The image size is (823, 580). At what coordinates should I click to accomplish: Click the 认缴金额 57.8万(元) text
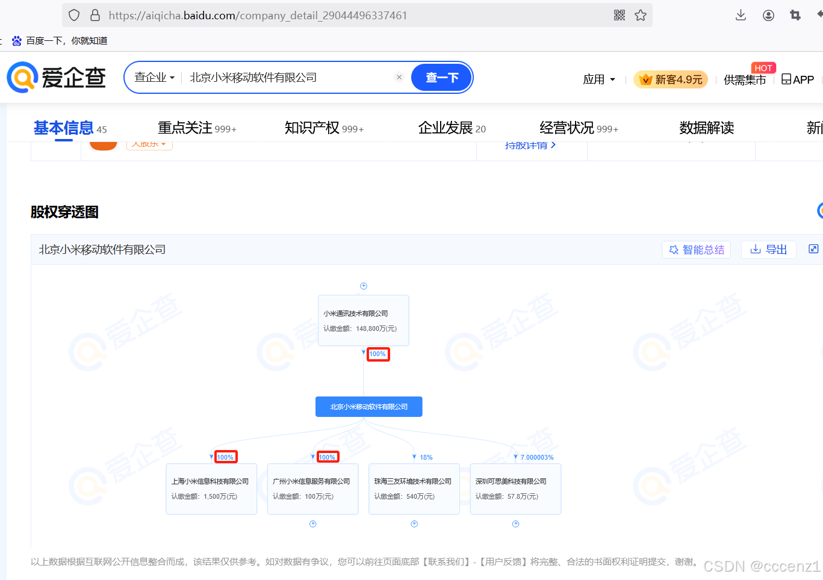[507, 496]
